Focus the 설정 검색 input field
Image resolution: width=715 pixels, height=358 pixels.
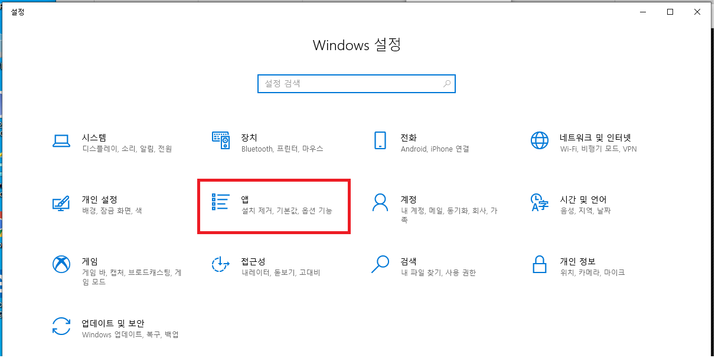pyautogui.click(x=357, y=84)
